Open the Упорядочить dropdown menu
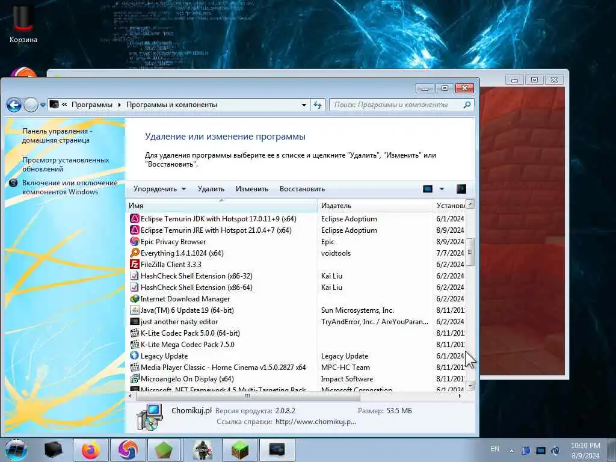This screenshot has height=462, width=616. point(159,189)
